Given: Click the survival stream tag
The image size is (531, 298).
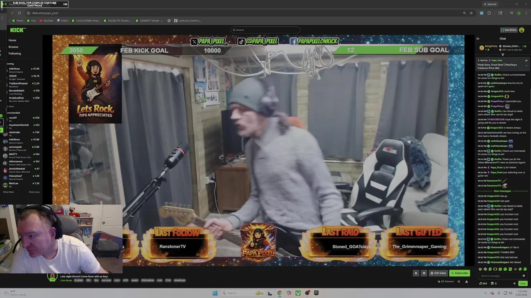Looking at the screenshot, I should pos(107,280).
